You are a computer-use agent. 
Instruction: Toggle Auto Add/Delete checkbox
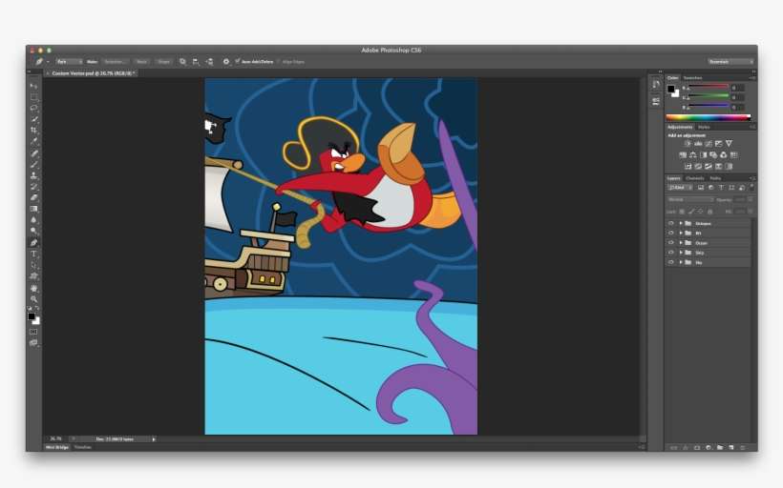click(x=238, y=61)
